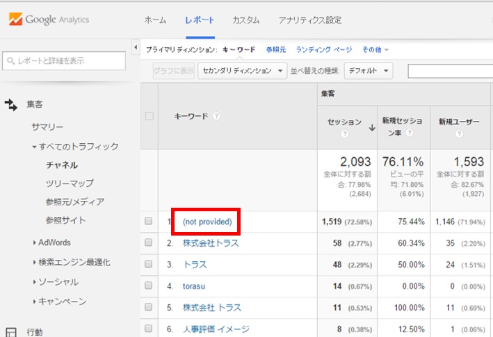The width and height of the screenshot is (493, 337).
Task: Toggle the select-all checkbox in the table header
Action: point(149,116)
